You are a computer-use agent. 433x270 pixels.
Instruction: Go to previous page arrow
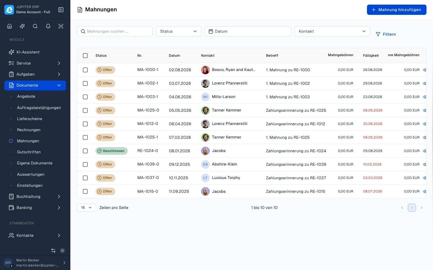pyautogui.click(x=402, y=208)
